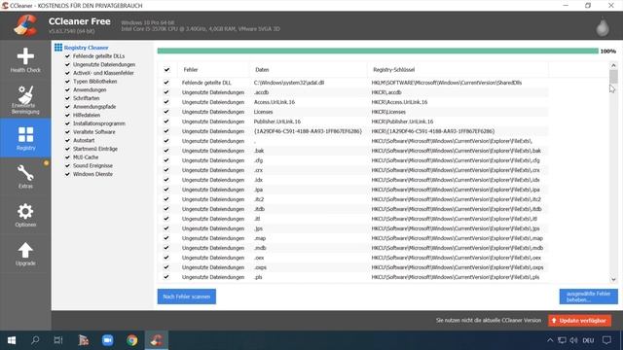The image size is (623, 350).
Task: Open the notification center icon
Action: tap(606, 340)
